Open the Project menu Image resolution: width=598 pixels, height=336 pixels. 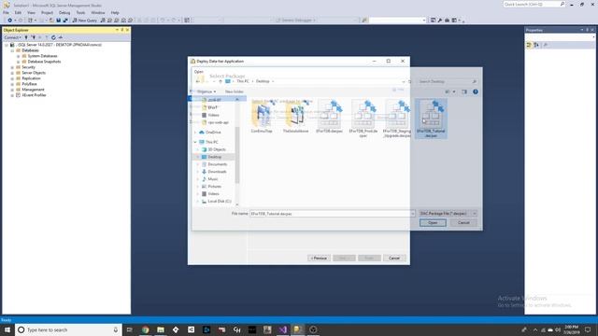48,12
